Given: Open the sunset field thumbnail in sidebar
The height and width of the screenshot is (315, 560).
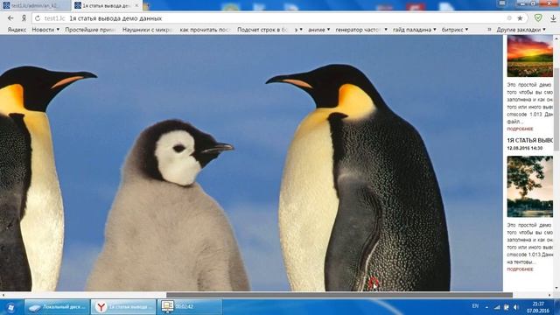Looking at the screenshot, I should pyautogui.click(x=529, y=56).
